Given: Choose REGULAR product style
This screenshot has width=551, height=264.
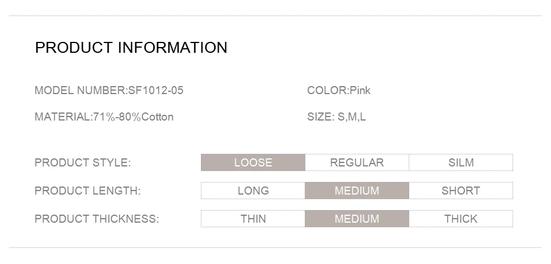Looking at the screenshot, I should [x=357, y=162].
